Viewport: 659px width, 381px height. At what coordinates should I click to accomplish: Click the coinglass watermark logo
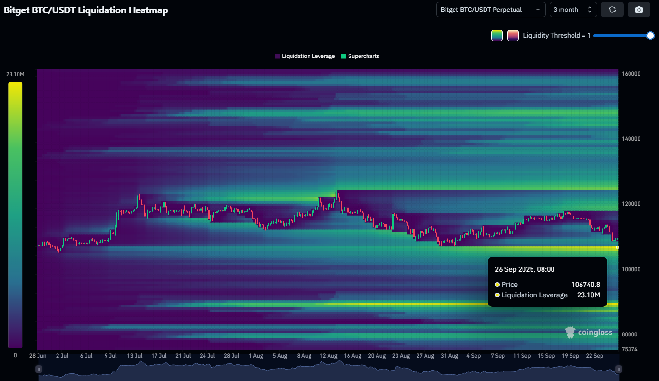tap(589, 333)
